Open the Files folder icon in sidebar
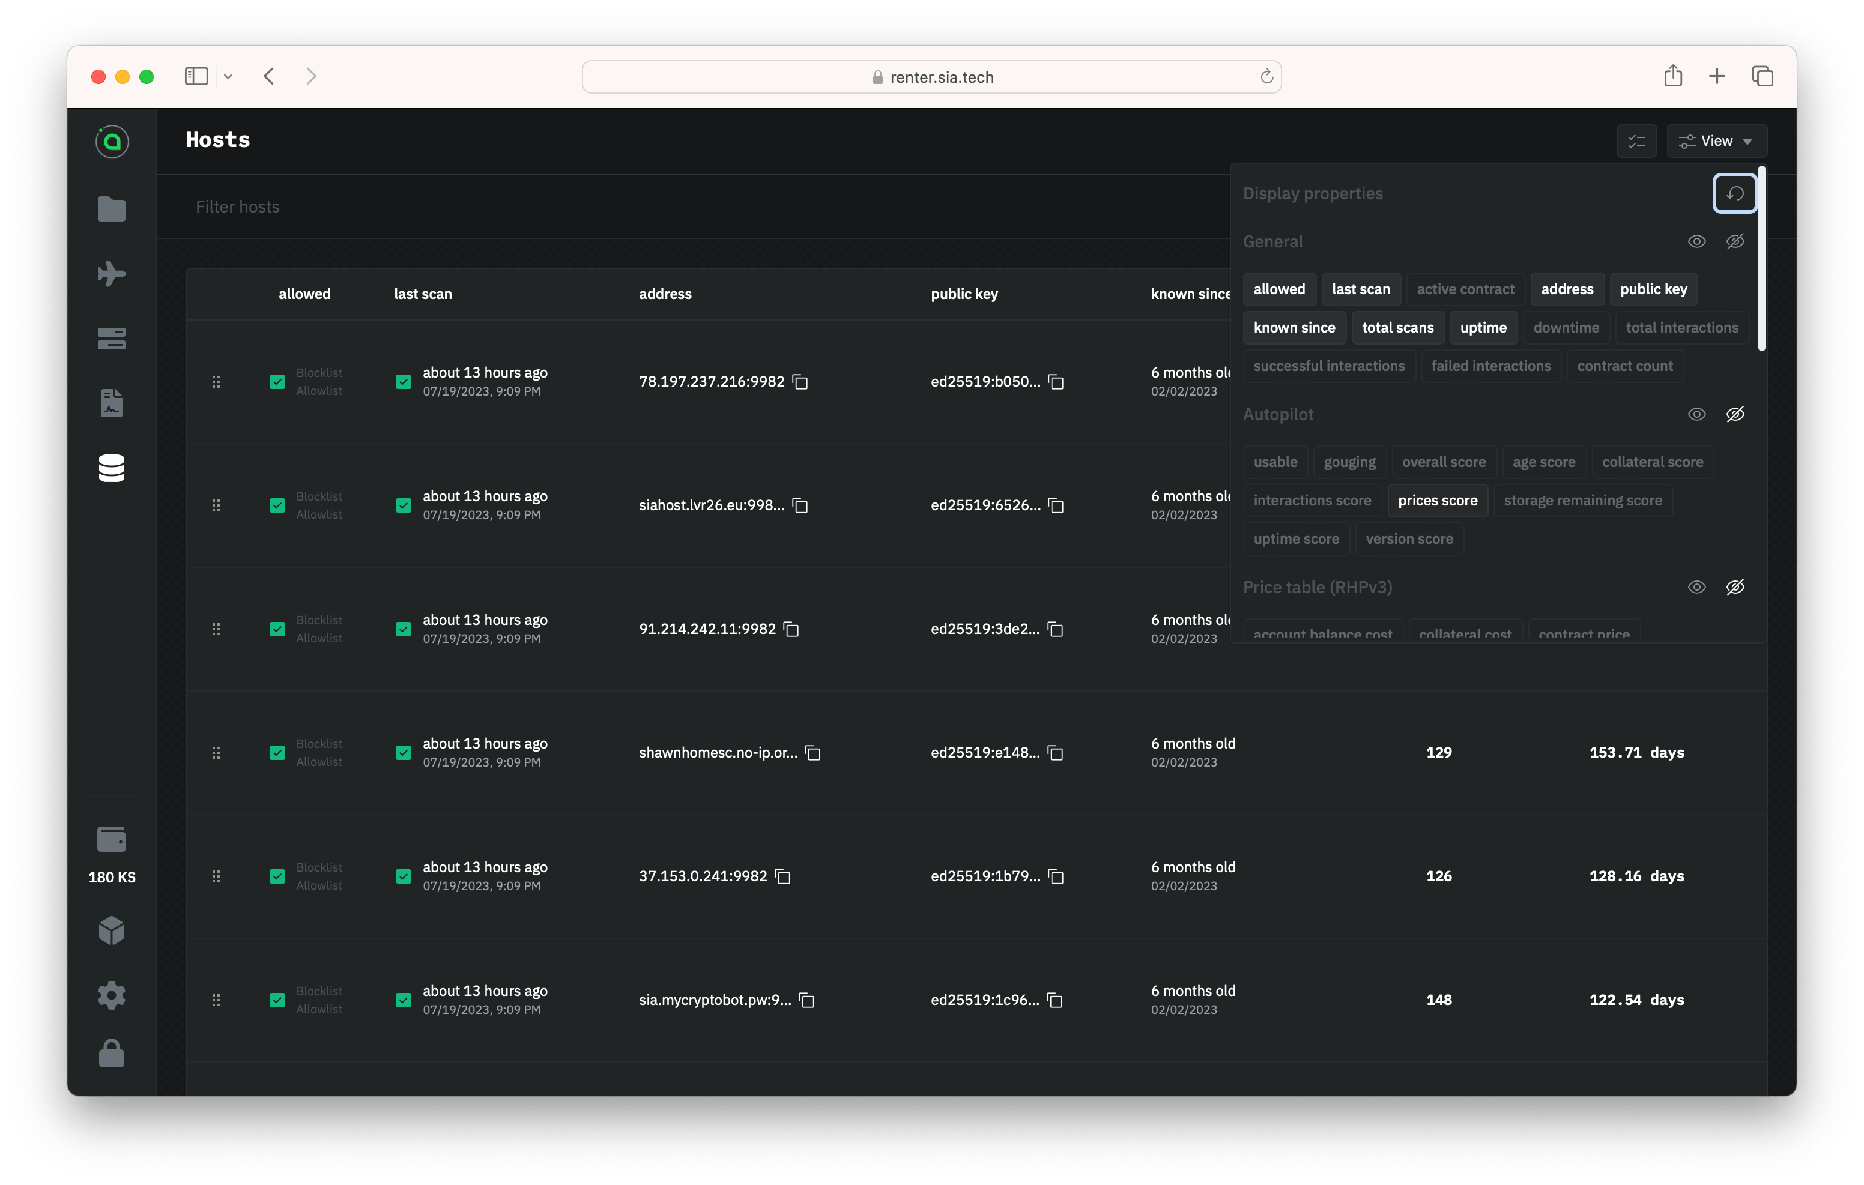1864x1185 pixels. click(x=112, y=209)
